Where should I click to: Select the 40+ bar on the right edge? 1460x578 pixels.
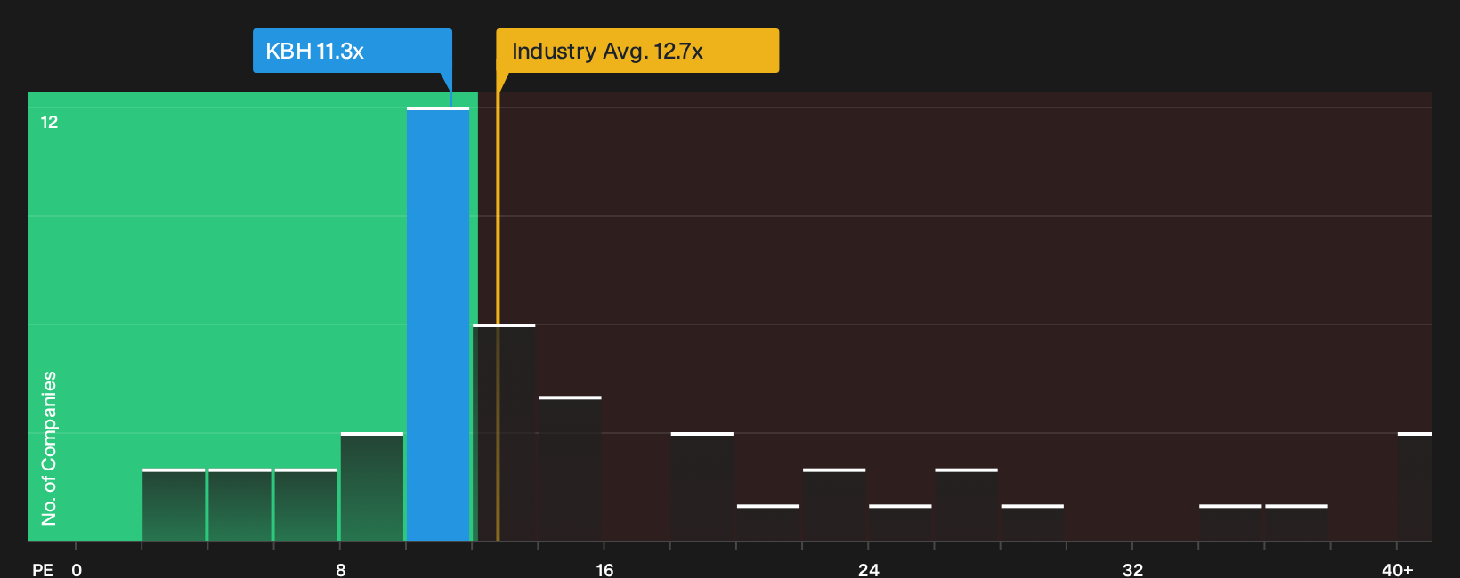(x=1415, y=486)
